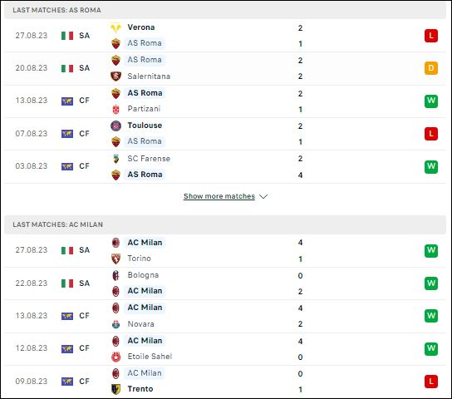The height and width of the screenshot is (399, 452).
Task: Click the Torino club crest icon
Action: 115,259
